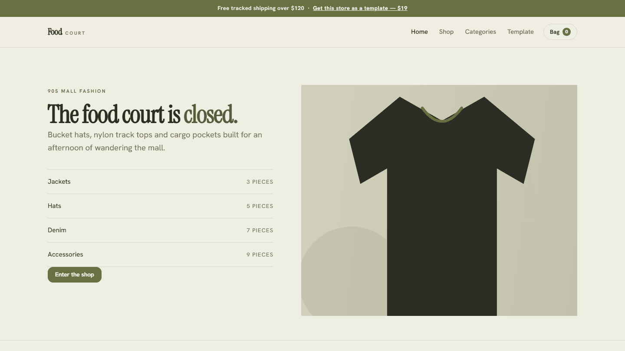Open the Denim category row
625x351 pixels.
coord(161,230)
